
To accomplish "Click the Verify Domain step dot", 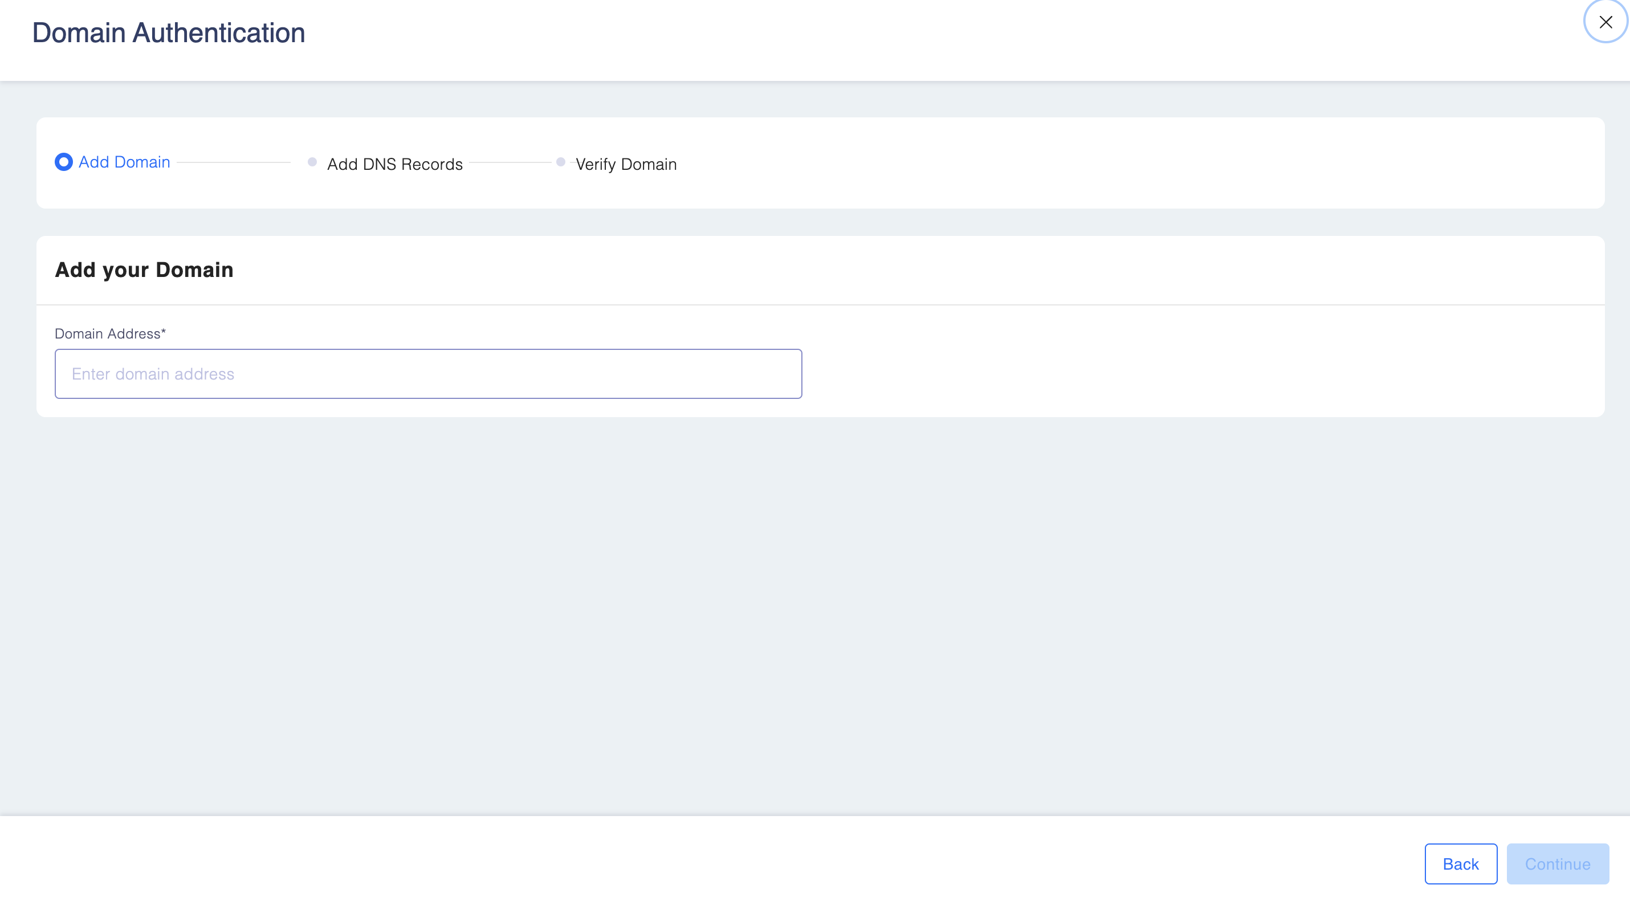I will [x=560, y=162].
